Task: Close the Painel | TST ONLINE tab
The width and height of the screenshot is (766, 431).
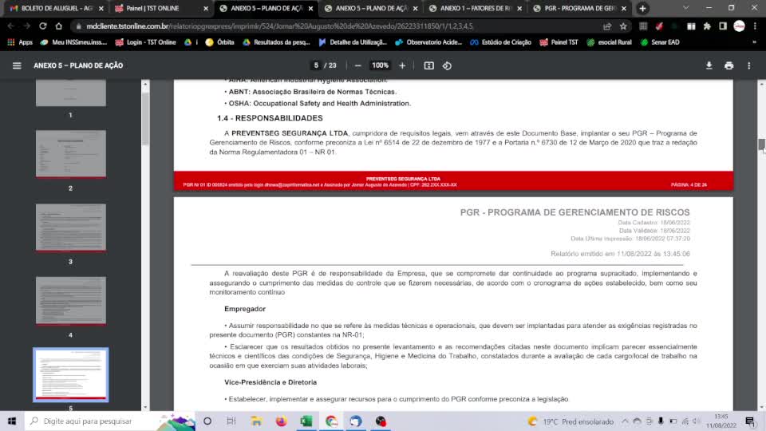Action: (206, 8)
